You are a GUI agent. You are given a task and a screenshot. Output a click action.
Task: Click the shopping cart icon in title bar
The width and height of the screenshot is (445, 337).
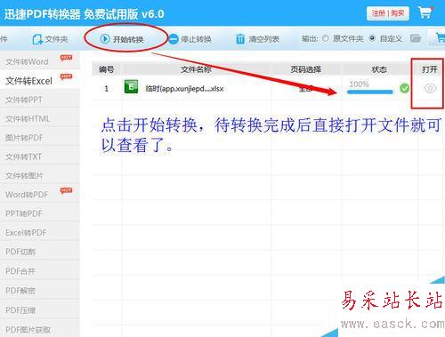425,12
